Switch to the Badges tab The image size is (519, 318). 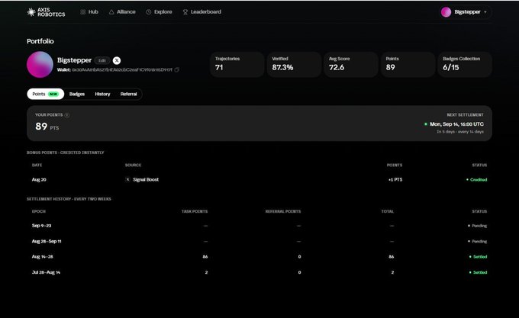coord(77,94)
